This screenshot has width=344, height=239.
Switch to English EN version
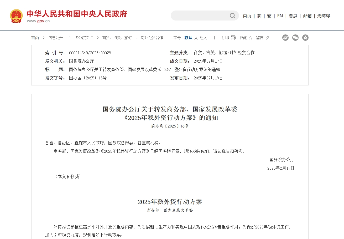click(280, 16)
